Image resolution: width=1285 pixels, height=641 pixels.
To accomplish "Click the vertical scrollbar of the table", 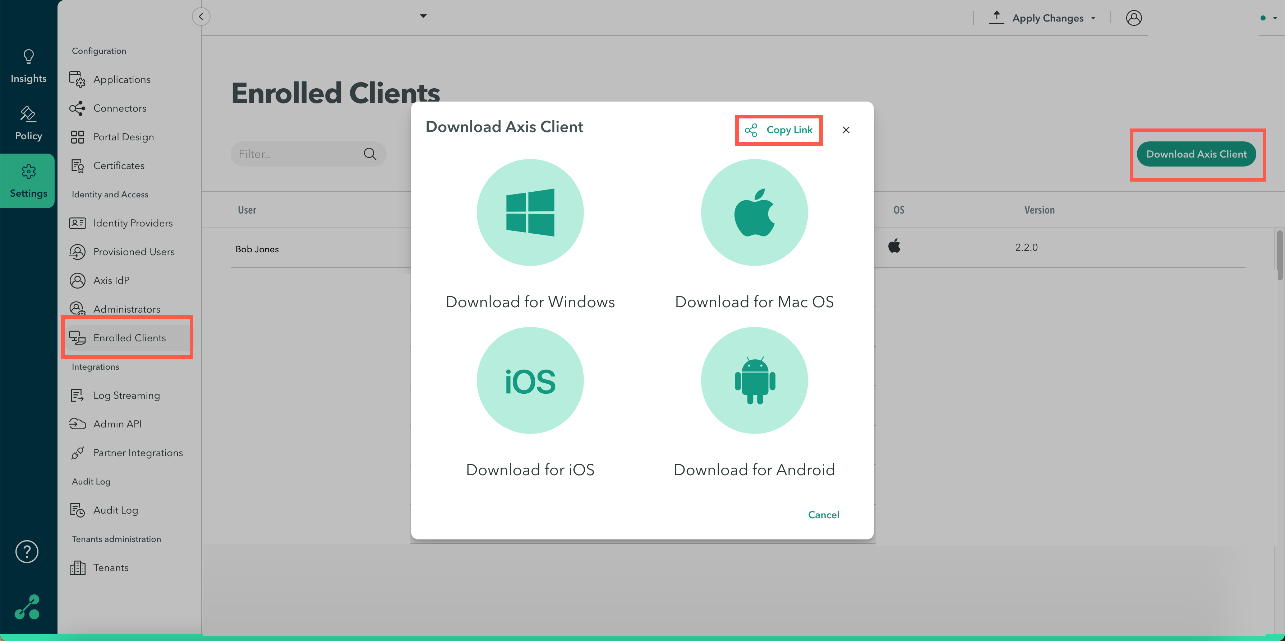I will click(x=1280, y=256).
